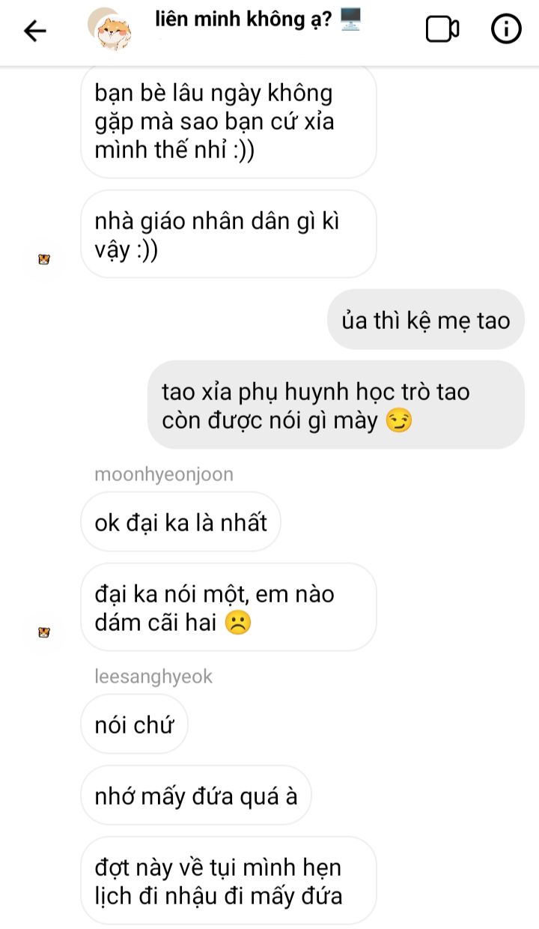Open the leesanghyeok sender name
This screenshot has width=539, height=929.
154,677
